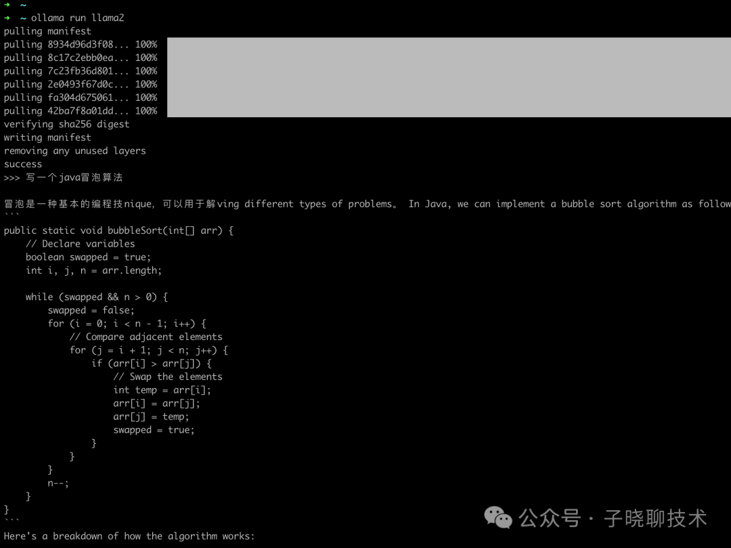Image resolution: width=731 pixels, height=548 pixels.
Task: Click 'Here's a breakdown of how the algorithm works:'
Action: (129, 536)
